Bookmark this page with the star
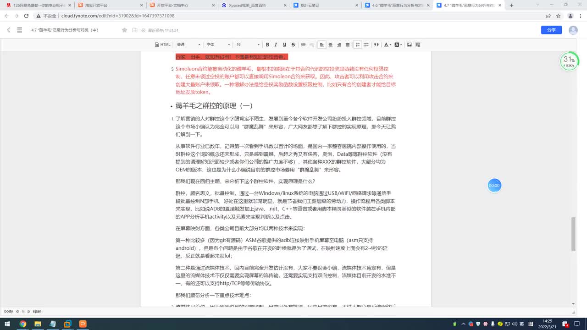This screenshot has width=587, height=330. point(558,16)
